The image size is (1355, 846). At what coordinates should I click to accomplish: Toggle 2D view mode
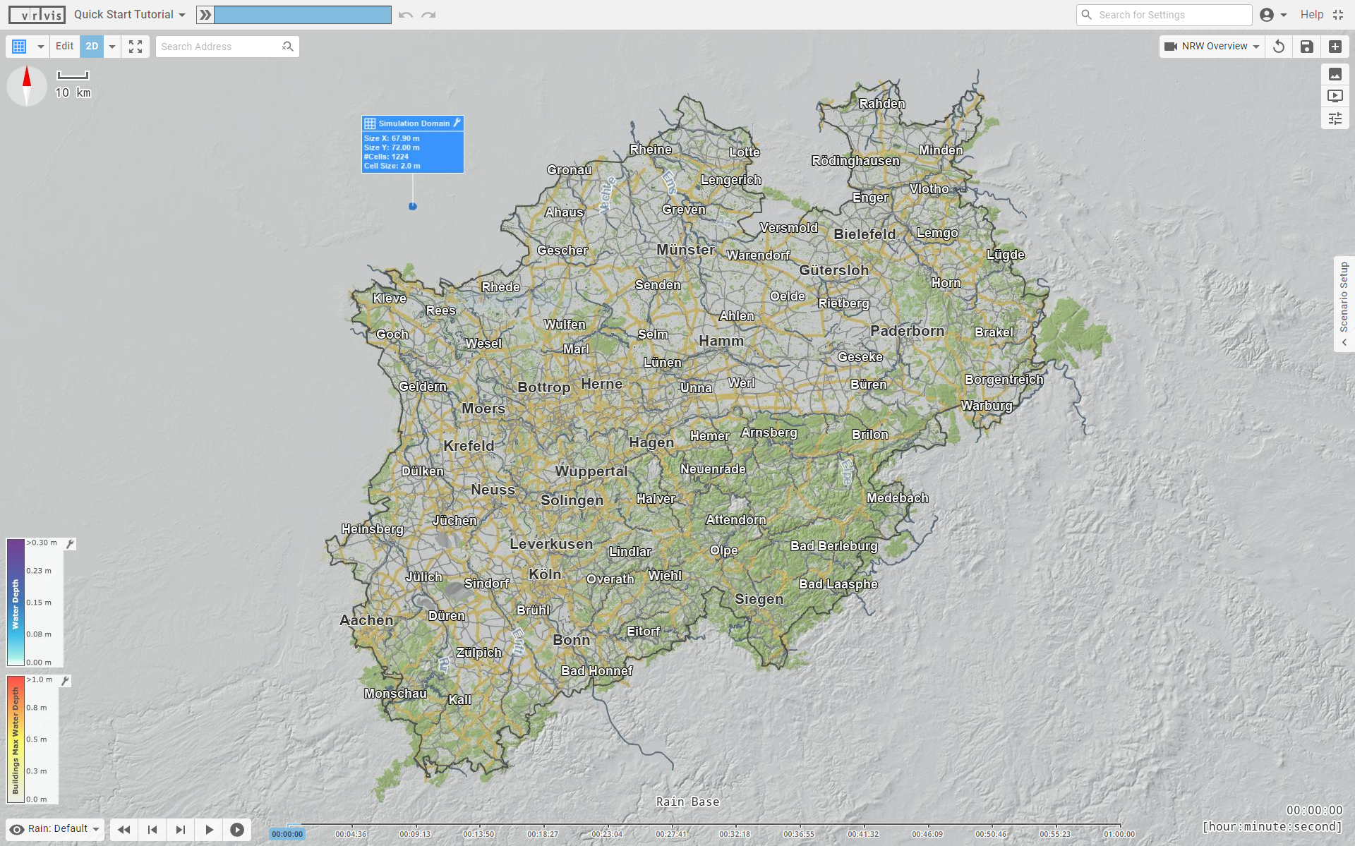(92, 47)
